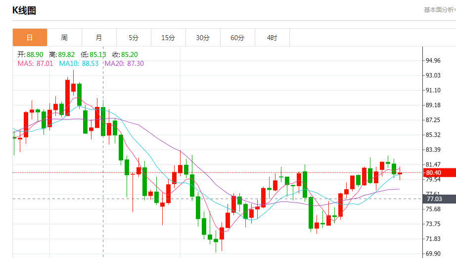Screen dimensions: 456x258
Task: Click the 低 85.13 low price value
Action: [97, 54]
